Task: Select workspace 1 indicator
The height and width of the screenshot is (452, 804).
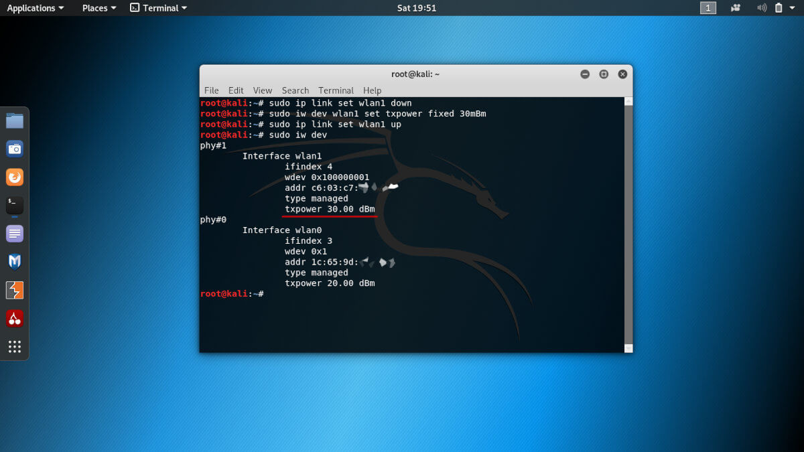Action: click(708, 8)
